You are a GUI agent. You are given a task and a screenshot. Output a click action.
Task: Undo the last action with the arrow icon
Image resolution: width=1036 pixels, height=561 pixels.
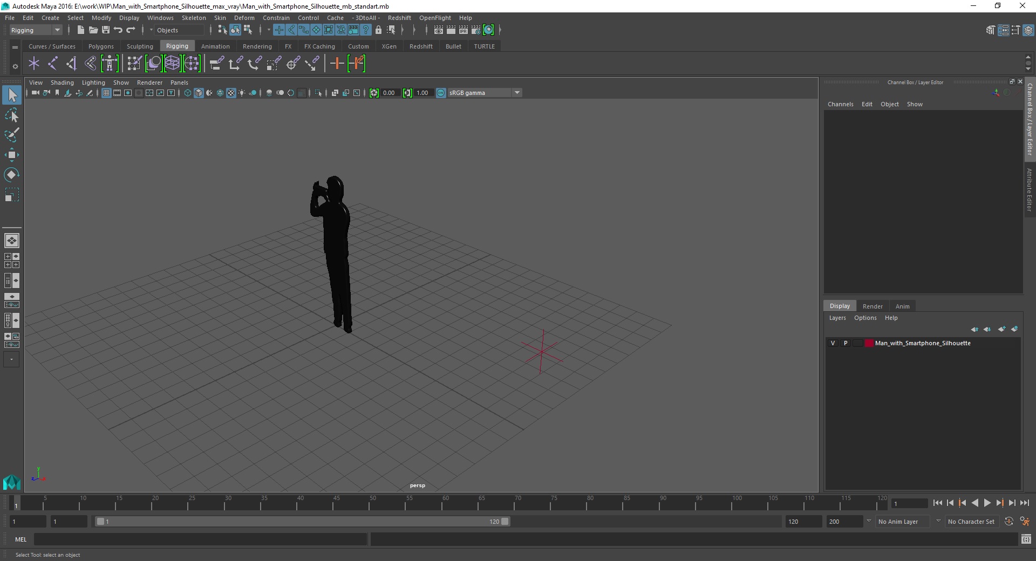(x=118, y=30)
